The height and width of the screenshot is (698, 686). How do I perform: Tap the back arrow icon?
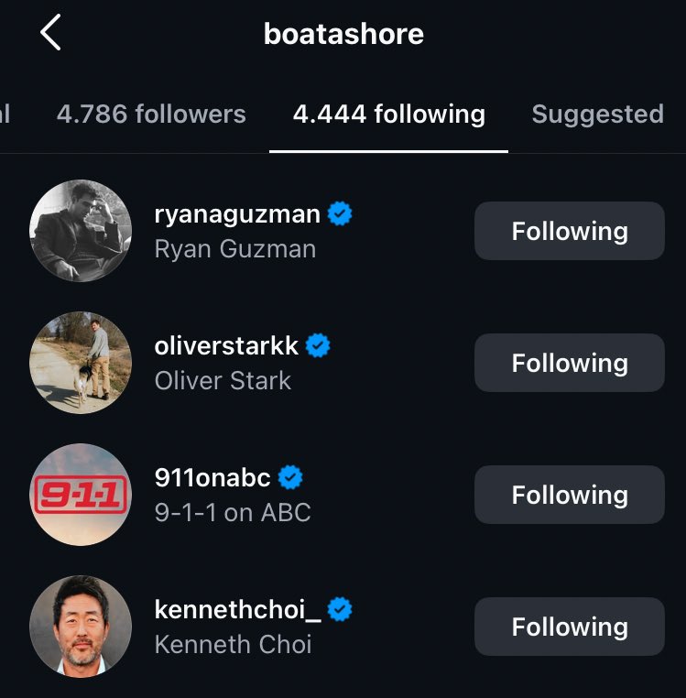(x=50, y=34)
